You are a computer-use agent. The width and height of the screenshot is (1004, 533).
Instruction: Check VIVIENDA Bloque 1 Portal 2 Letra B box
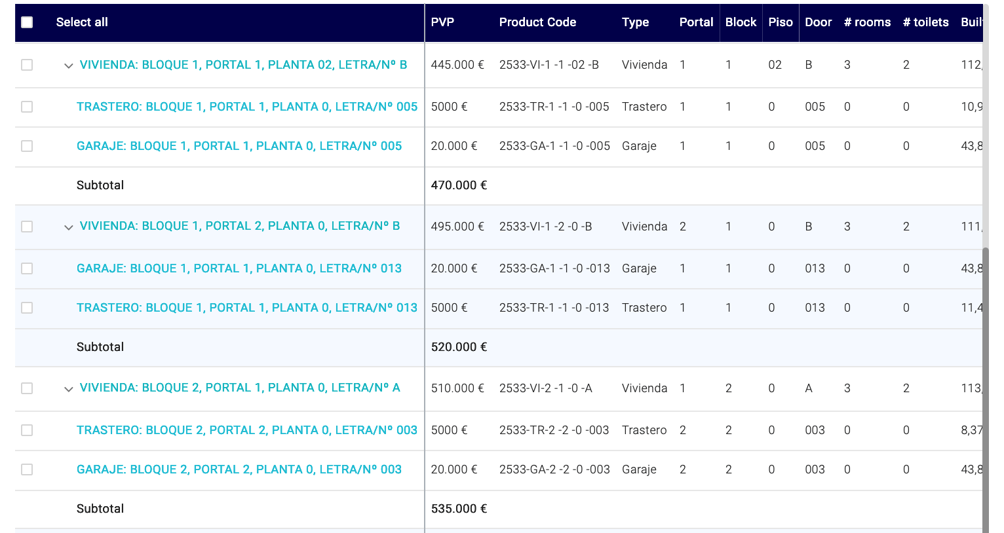point(27,227)
